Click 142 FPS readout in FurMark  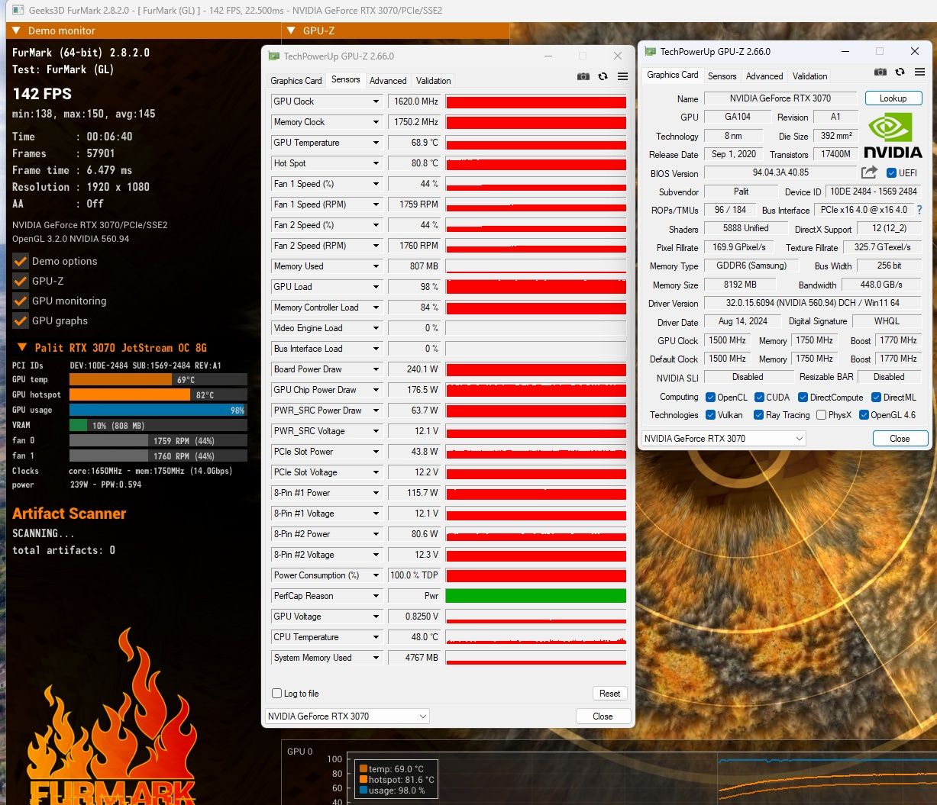[x=42, y=94]
